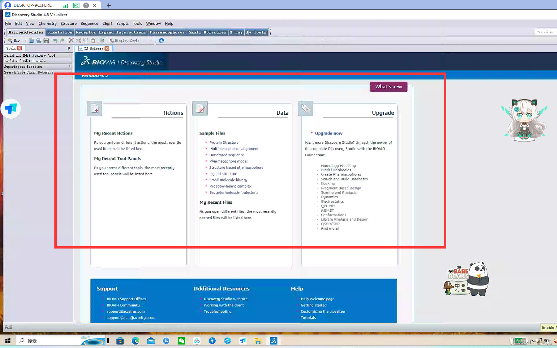Open the Window menu
557x348 pixels.
click(154, 24)
